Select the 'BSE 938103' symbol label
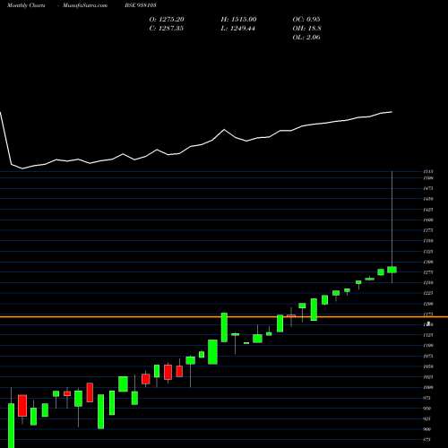Screen dimensions: 448x448 pos(141,5)
